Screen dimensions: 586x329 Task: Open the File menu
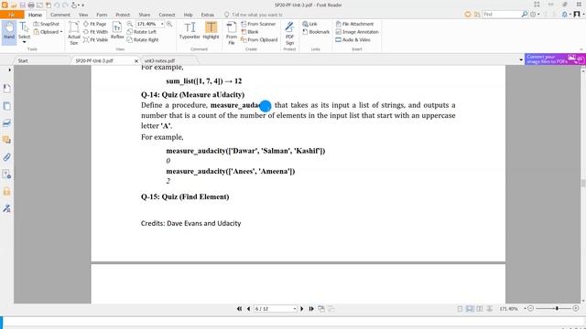click(12, 15)
